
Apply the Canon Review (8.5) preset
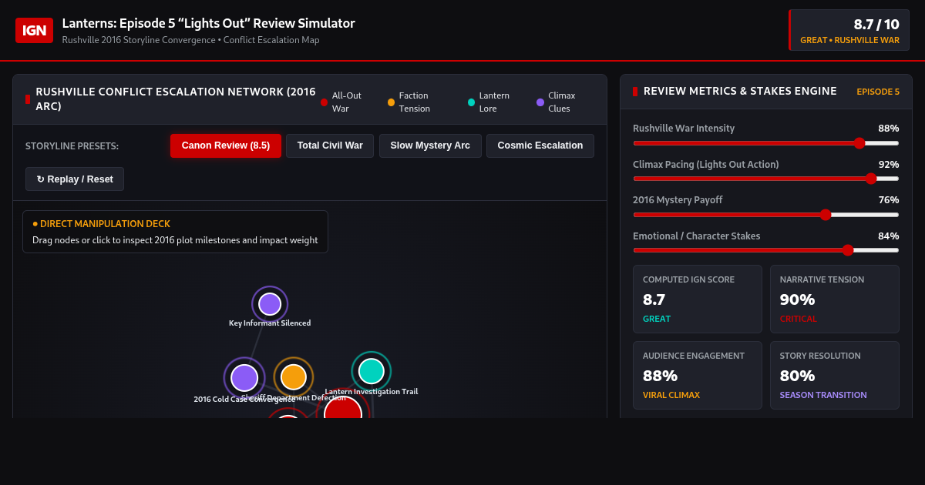[x=226, y=145]
